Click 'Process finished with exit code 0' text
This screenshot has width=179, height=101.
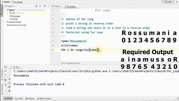(x=39, y=84)
